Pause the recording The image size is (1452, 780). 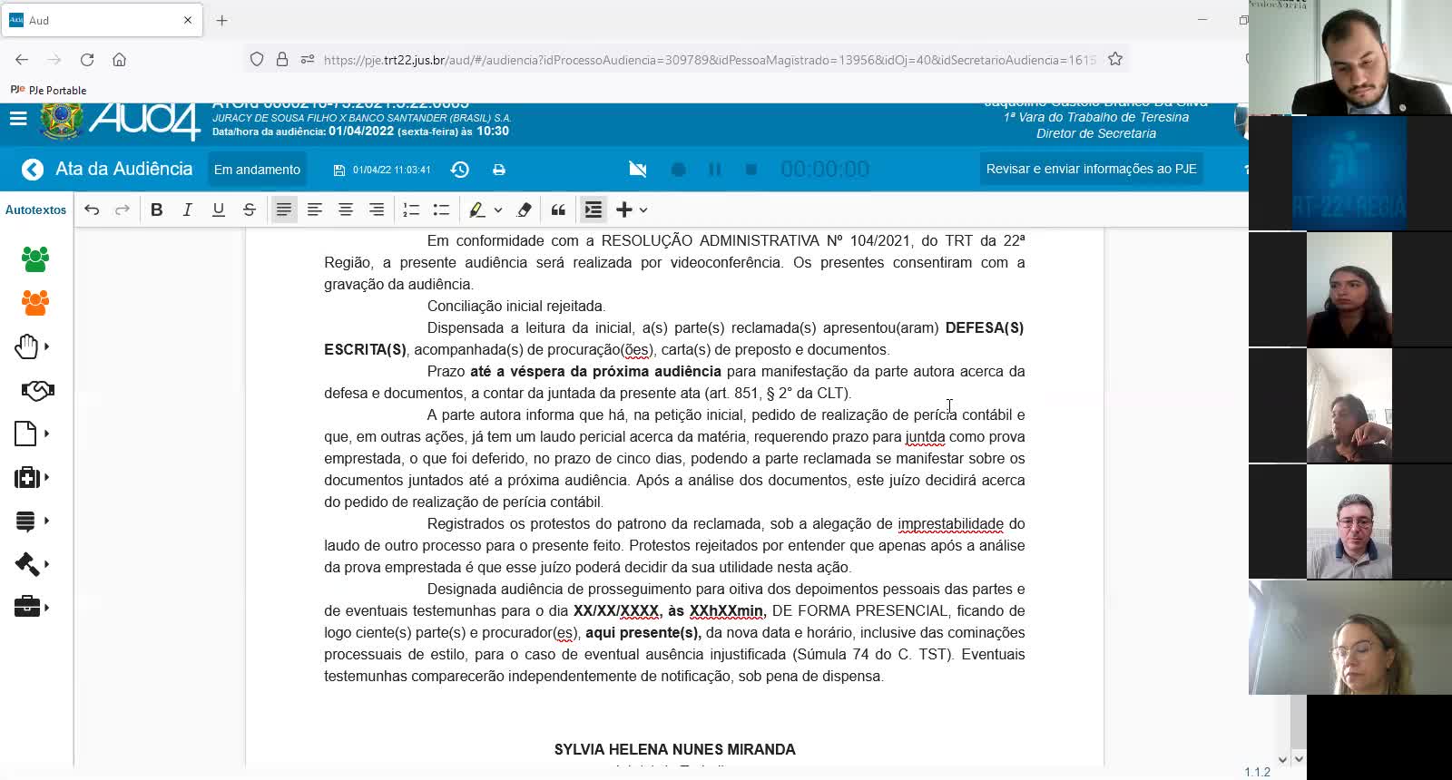[715, 170]
